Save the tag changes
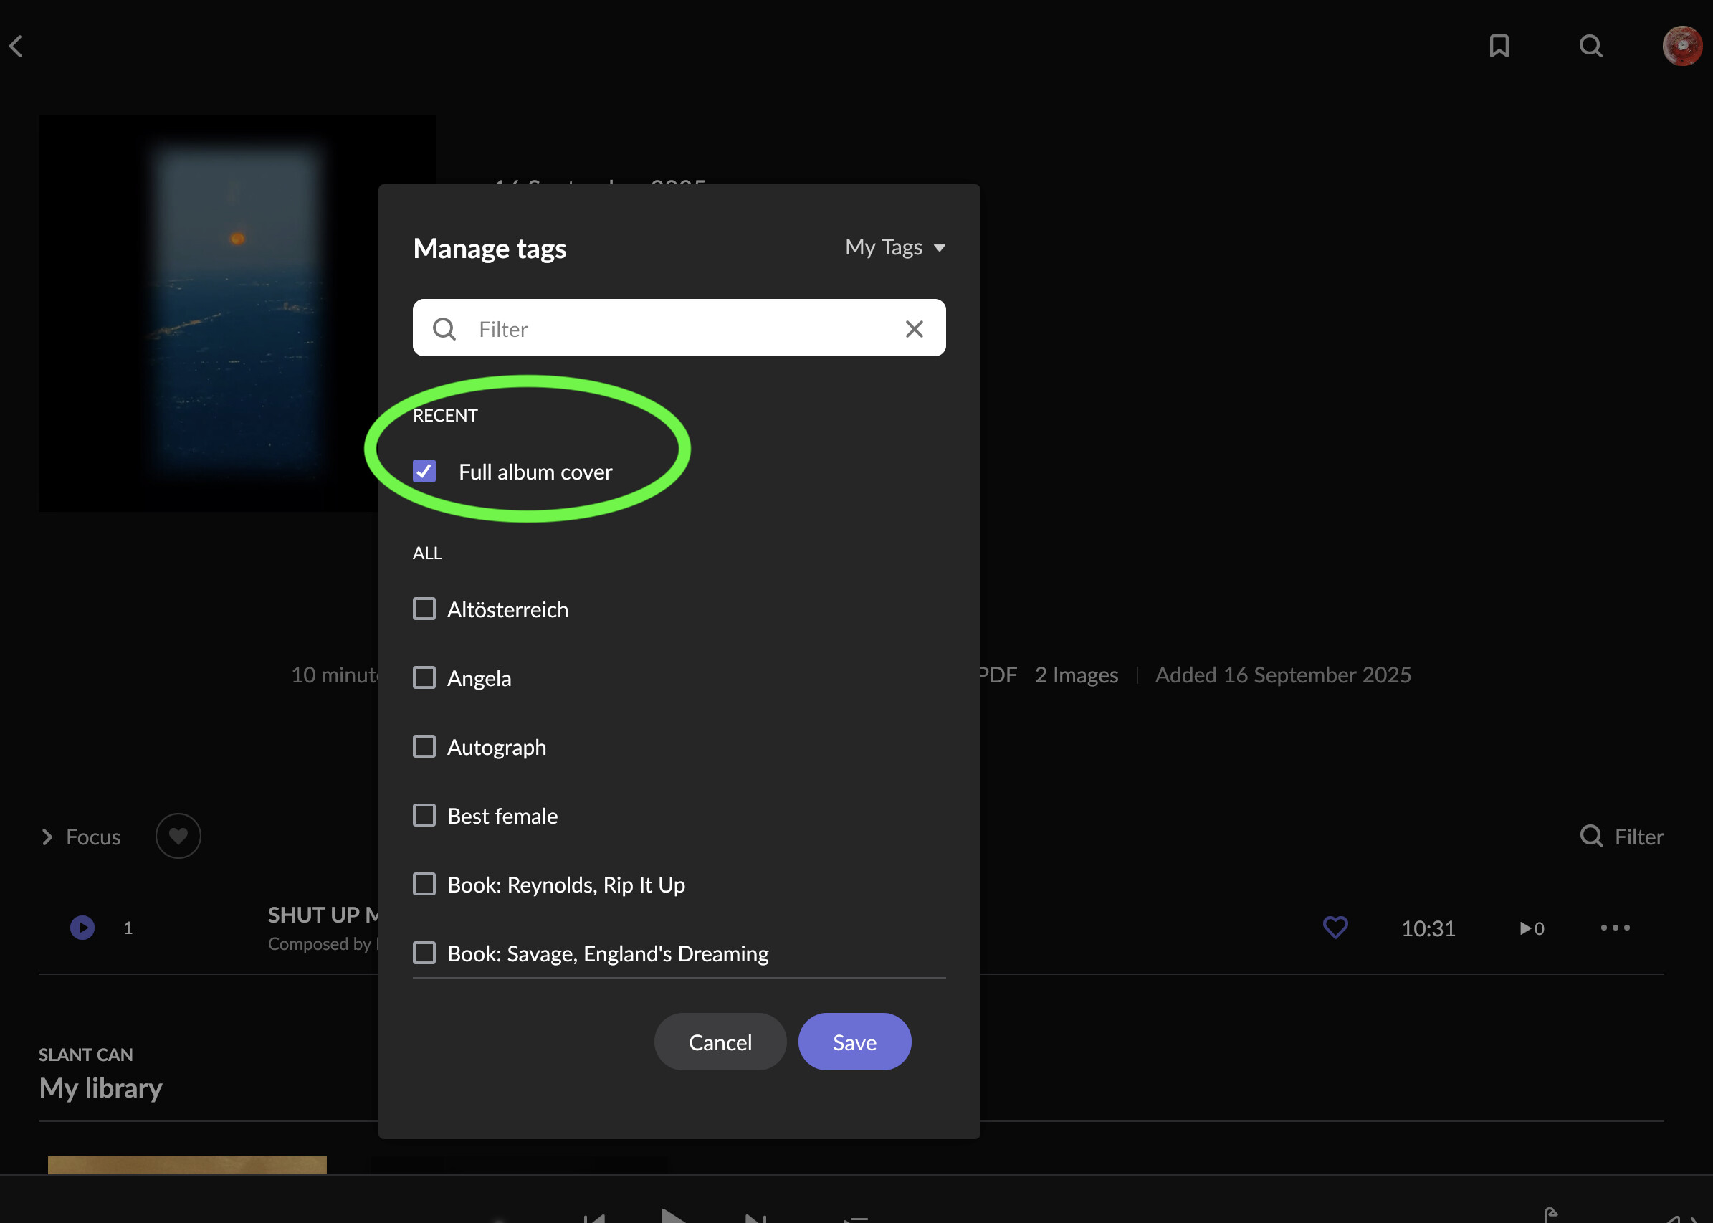1713x1223 pixels. [854, 1042]
